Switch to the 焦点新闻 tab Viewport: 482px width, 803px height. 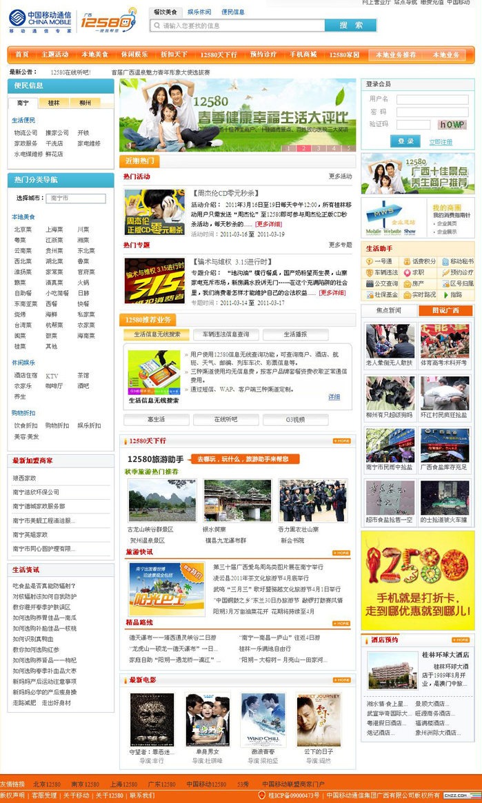(x=388, y=311)
